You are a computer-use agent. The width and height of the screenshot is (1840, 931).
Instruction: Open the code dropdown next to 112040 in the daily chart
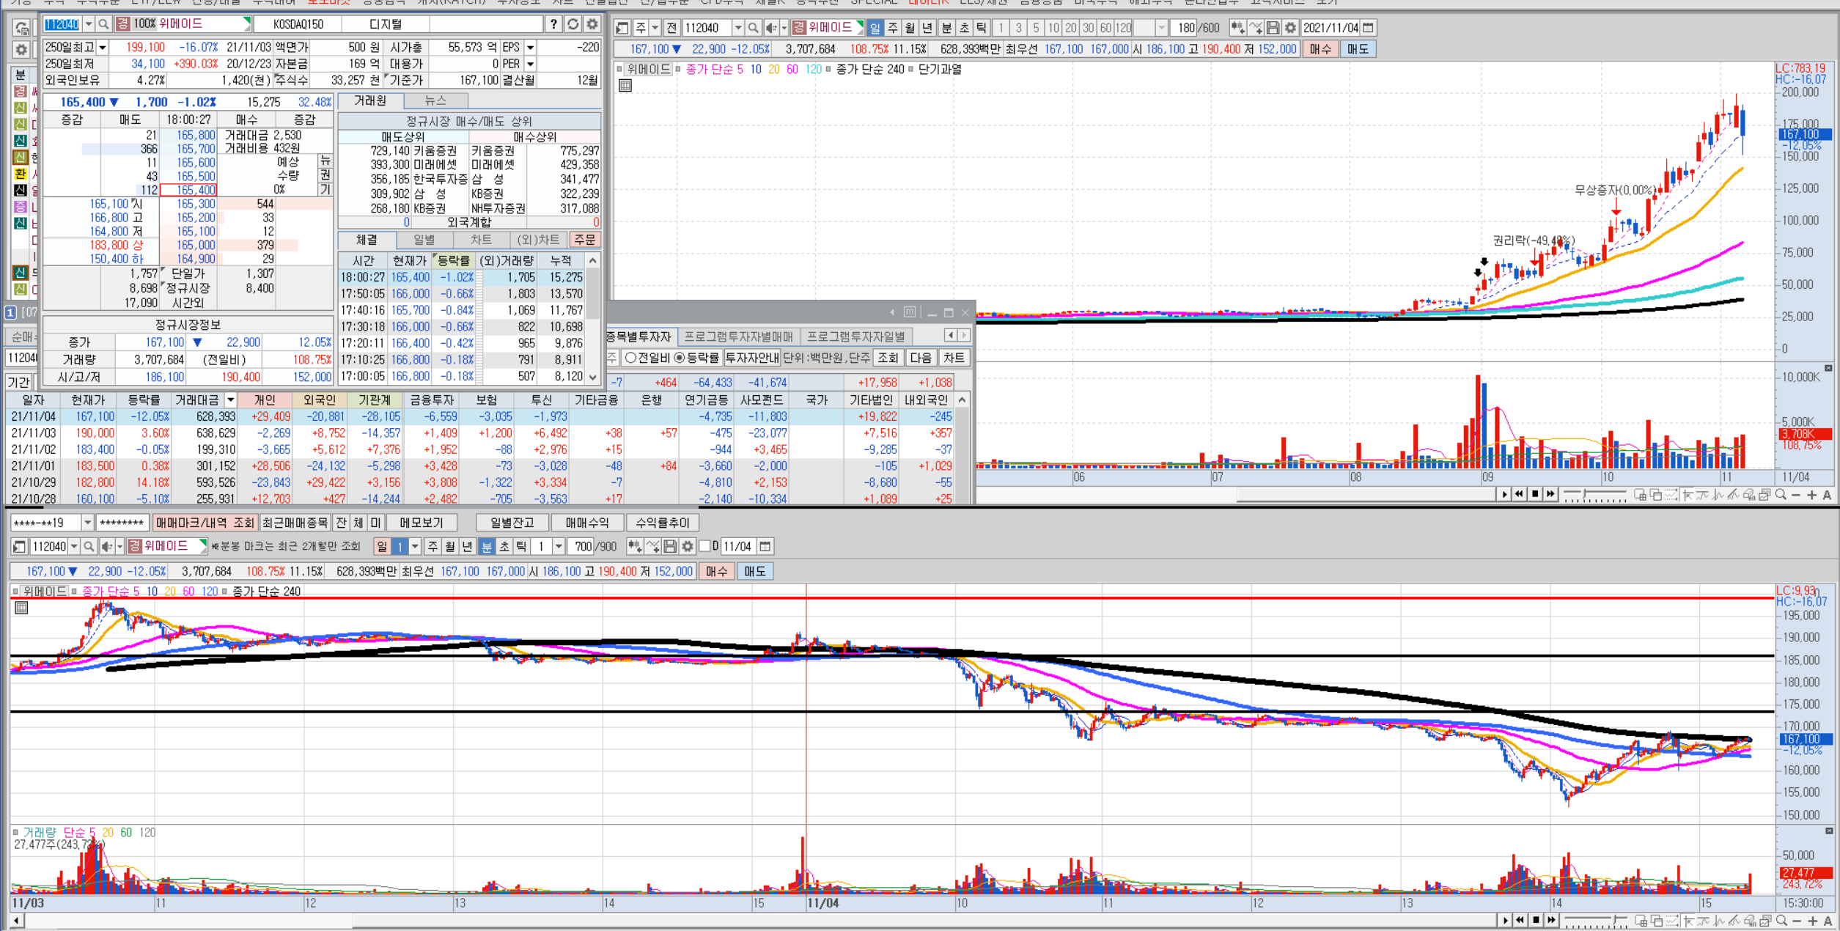[738, 28]
